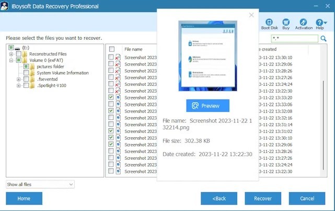
Task: Click the blue Preview button
Action: pos(207,106)
